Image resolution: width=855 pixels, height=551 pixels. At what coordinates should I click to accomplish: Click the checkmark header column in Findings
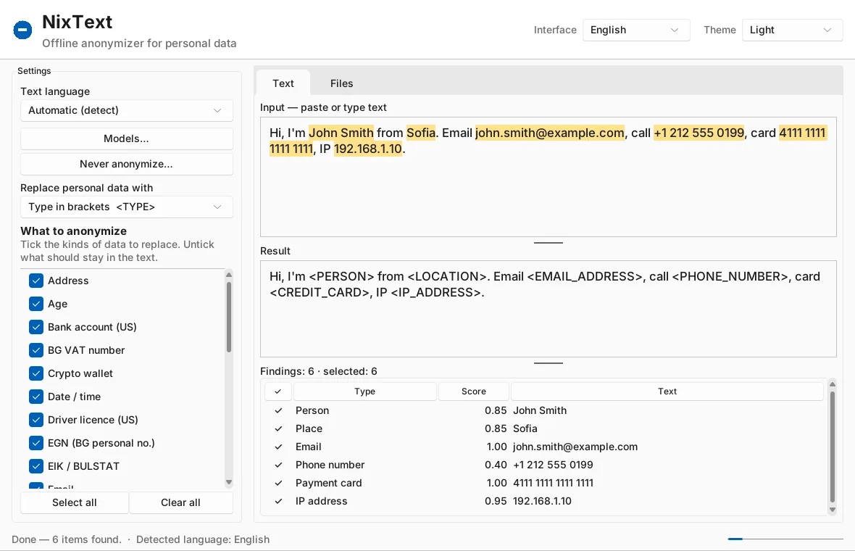pos(278,391)
